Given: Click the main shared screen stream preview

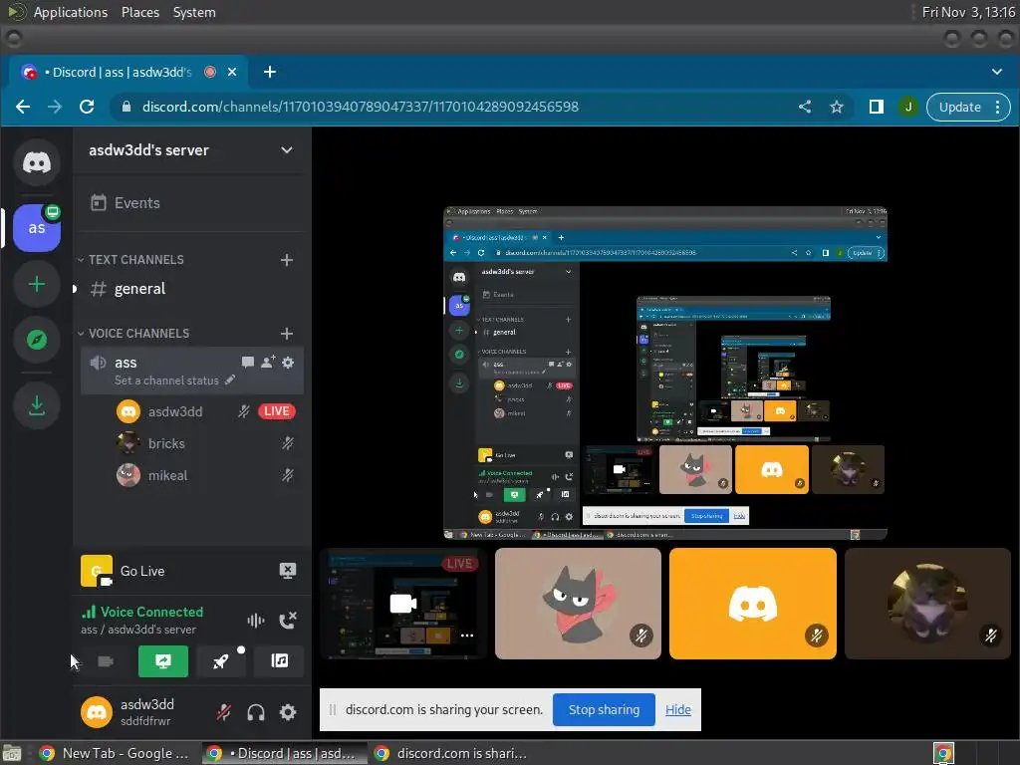Looking at the screenshot, I should (665, 373).
